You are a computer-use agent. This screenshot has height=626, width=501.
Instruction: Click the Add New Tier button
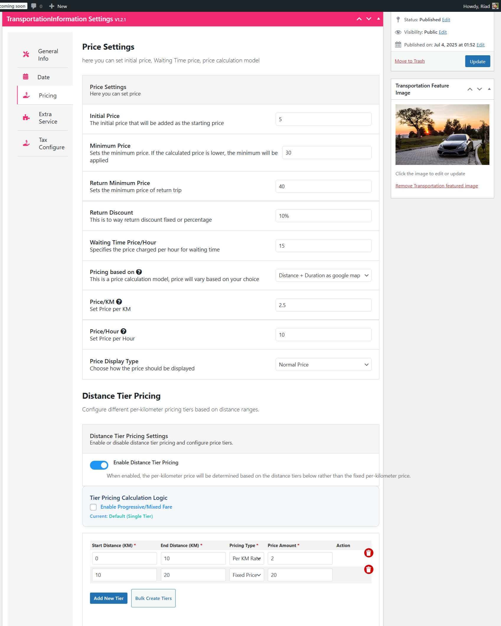click(109, 598)
